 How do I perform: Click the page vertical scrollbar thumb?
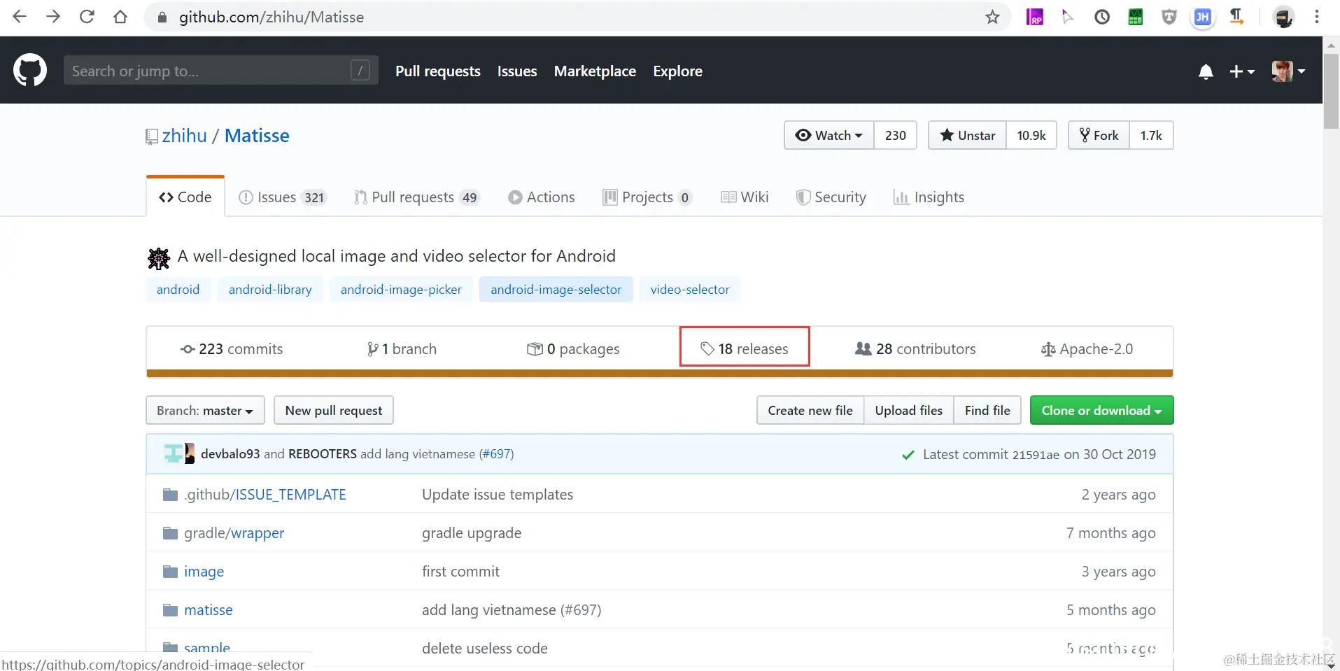1331,91
